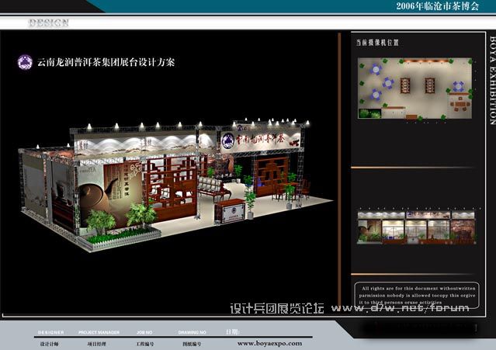Click the DRAWING NO field label
496x350 pixels.
193,332
